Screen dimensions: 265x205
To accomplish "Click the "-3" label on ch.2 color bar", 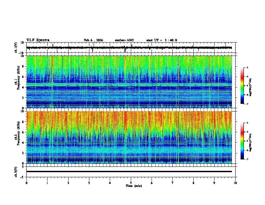I will [247, 123].
